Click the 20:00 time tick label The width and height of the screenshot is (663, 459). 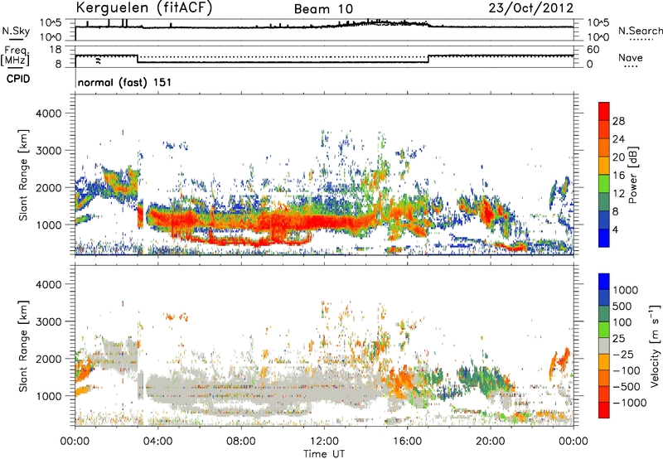[491, 442]
